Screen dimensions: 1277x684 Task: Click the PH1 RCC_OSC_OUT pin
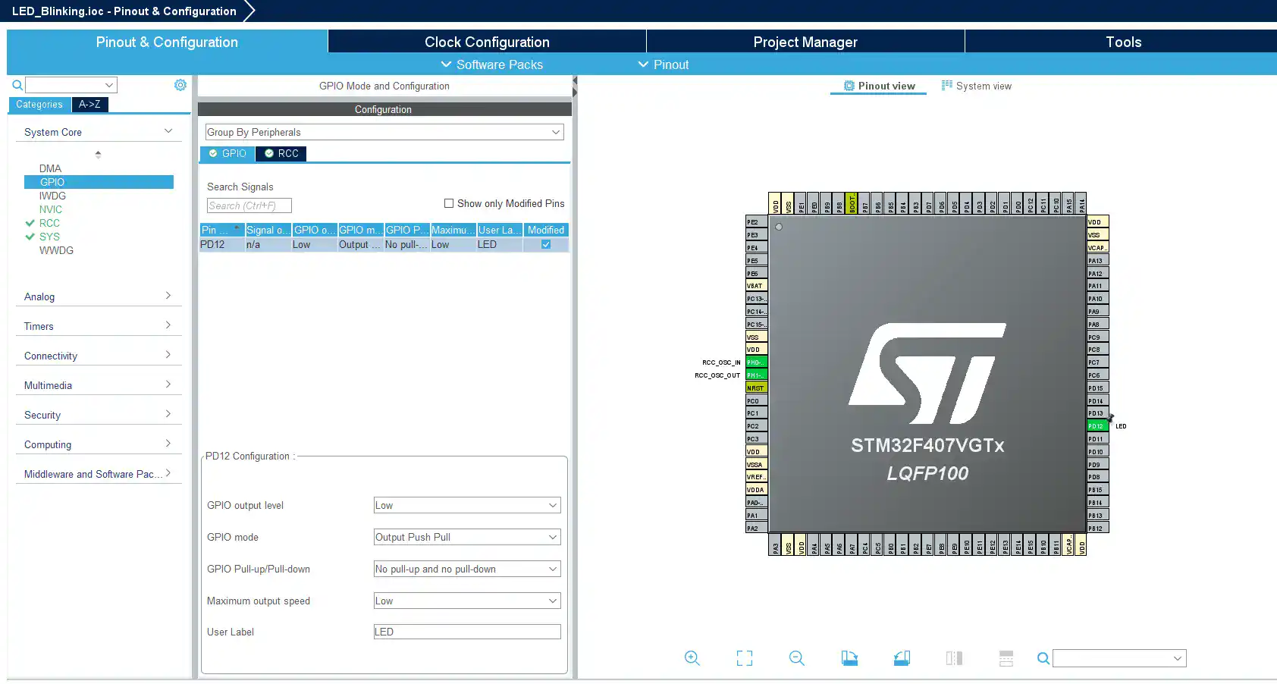756,375
